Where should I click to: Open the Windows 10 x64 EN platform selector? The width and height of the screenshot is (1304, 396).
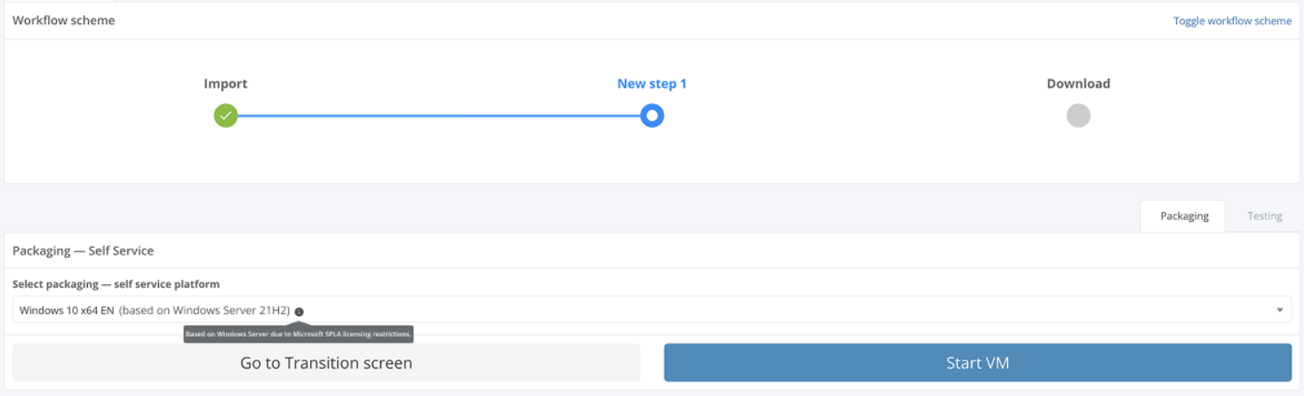pos(622,310)
